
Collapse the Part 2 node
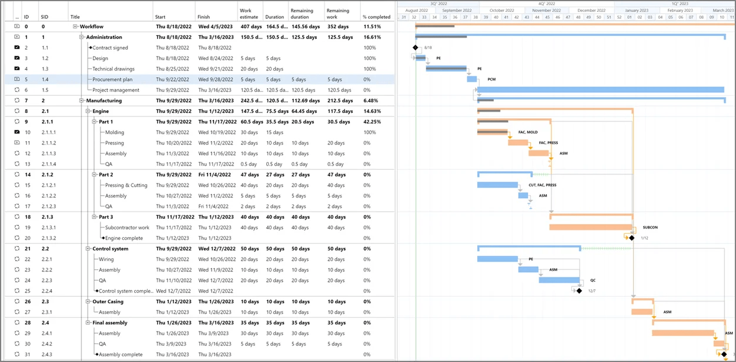tap(95, 175)
